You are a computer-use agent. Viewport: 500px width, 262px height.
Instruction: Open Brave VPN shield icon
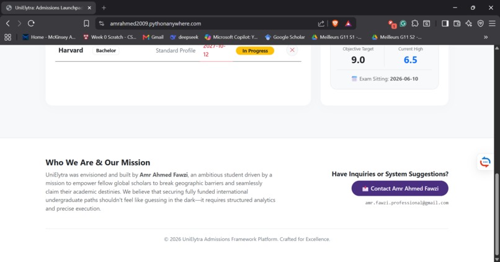481,24
